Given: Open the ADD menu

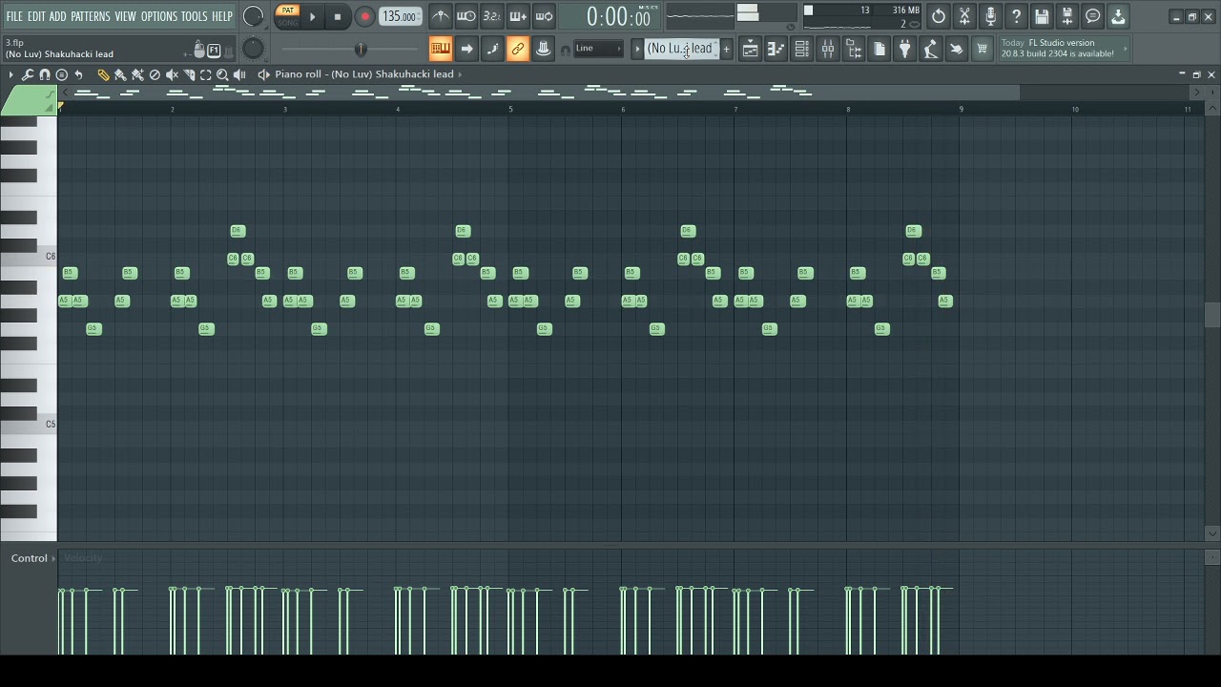Looking at the screenshot, I should [58, 16].
